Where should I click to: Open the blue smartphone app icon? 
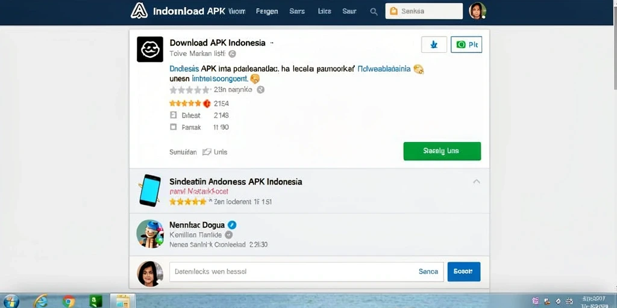tap(149, 191)
